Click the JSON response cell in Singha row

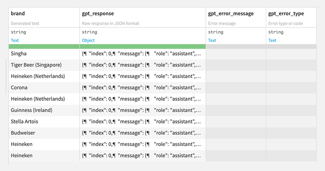(143, 54)
